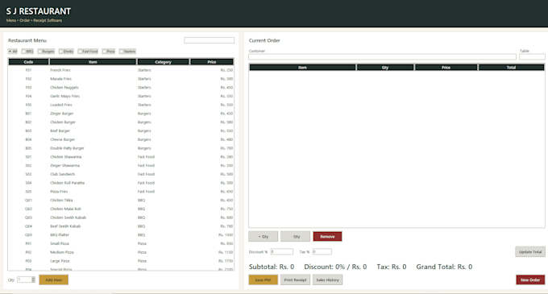
Task: Select the Pizza category radio button
Action: 109,52
